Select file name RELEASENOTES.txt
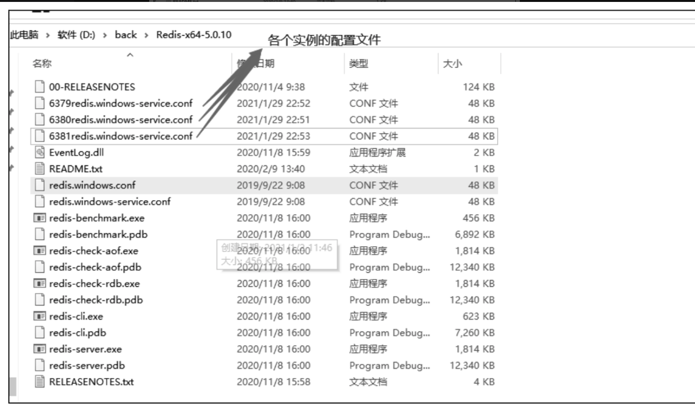The image size is (695, 406). click(x=91, y=381)
